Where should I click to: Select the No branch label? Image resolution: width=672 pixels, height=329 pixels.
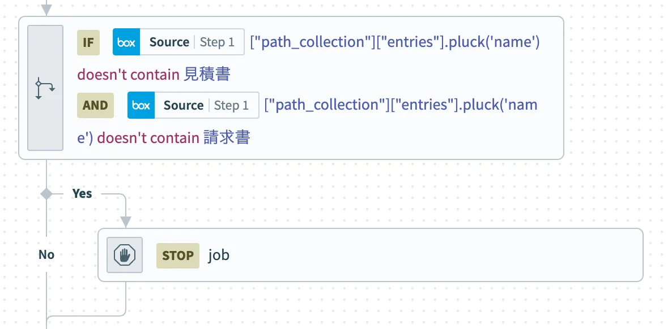(46, 255)
